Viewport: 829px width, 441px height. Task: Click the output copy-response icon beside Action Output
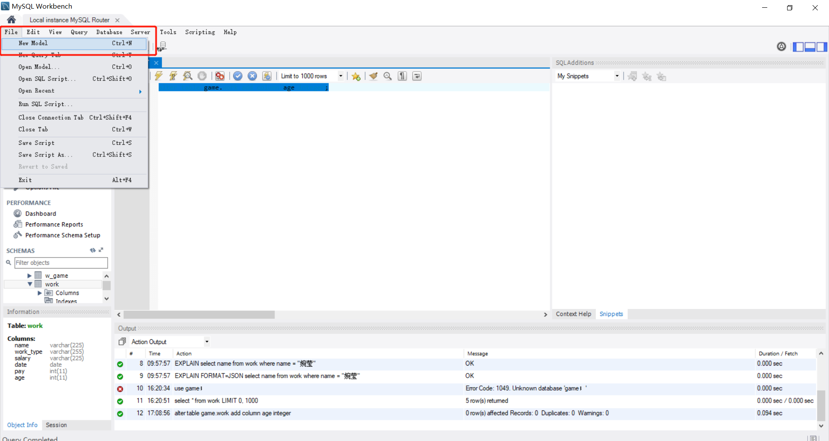click(x=122, y=341)
